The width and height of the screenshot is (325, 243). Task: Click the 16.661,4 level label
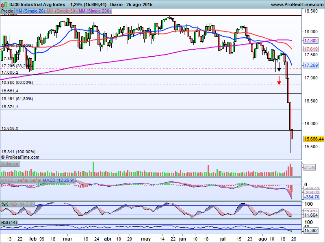10,91
